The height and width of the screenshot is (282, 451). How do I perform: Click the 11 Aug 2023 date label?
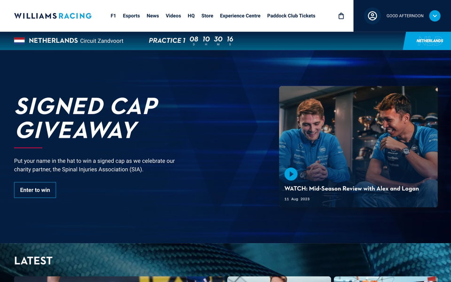tap(297, 199)
